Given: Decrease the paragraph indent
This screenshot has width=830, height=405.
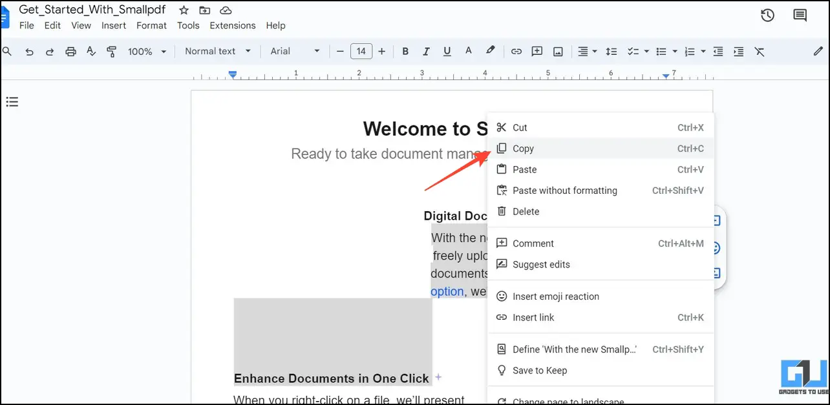Looking at the screenshot, I should 718,52.
